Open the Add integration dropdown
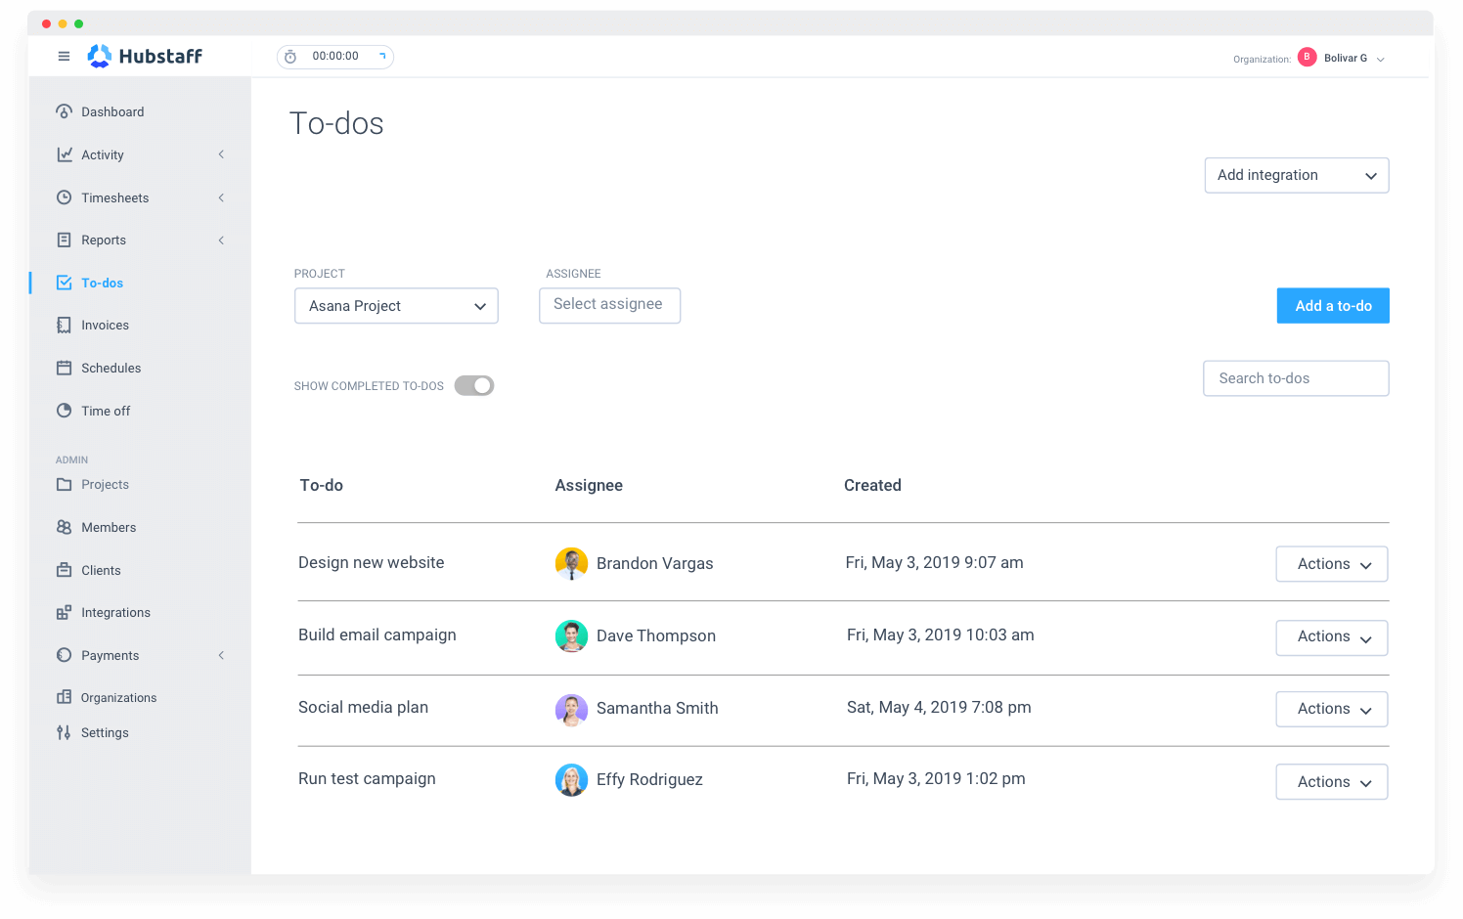This screenshot has width=1463, height=919. [x=1297, y=175]
